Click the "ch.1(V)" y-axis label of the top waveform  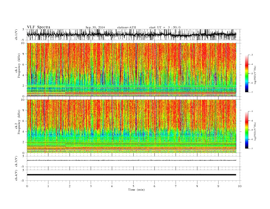[16, 35]
